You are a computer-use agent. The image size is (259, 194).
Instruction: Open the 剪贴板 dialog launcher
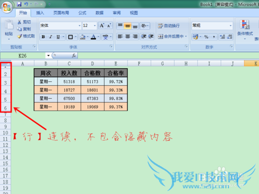34,46
